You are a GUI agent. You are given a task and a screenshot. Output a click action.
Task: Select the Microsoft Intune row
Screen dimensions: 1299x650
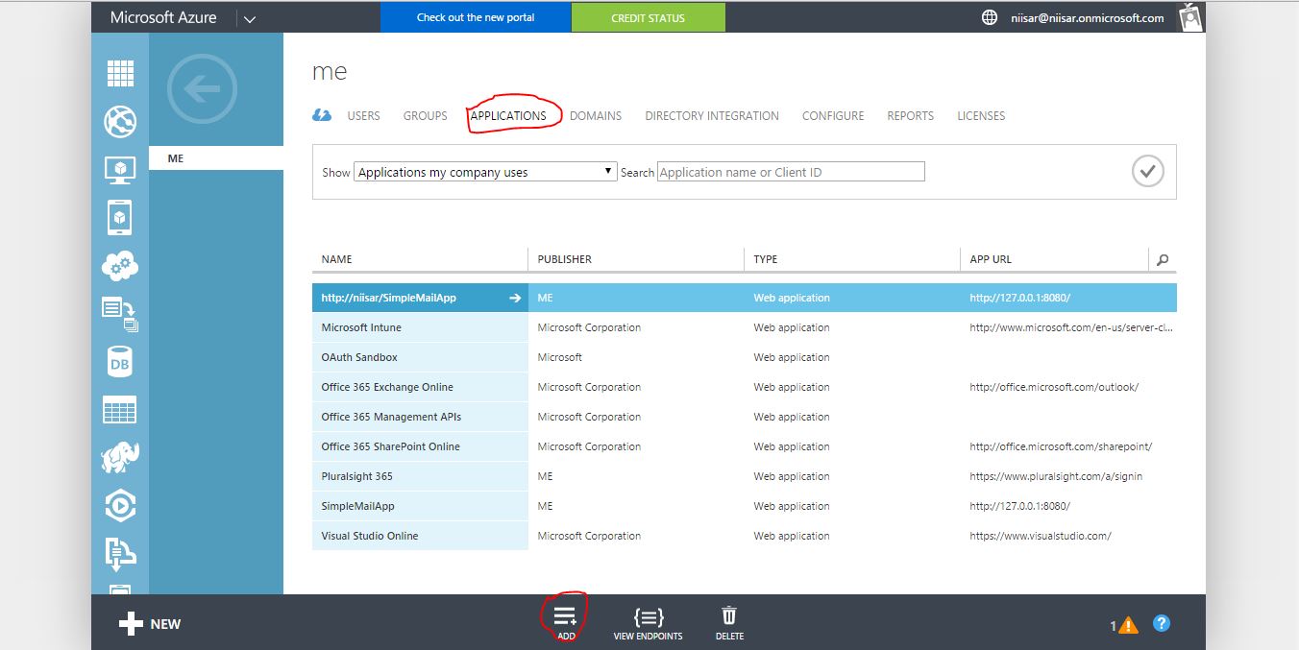[x=745, y=327]
